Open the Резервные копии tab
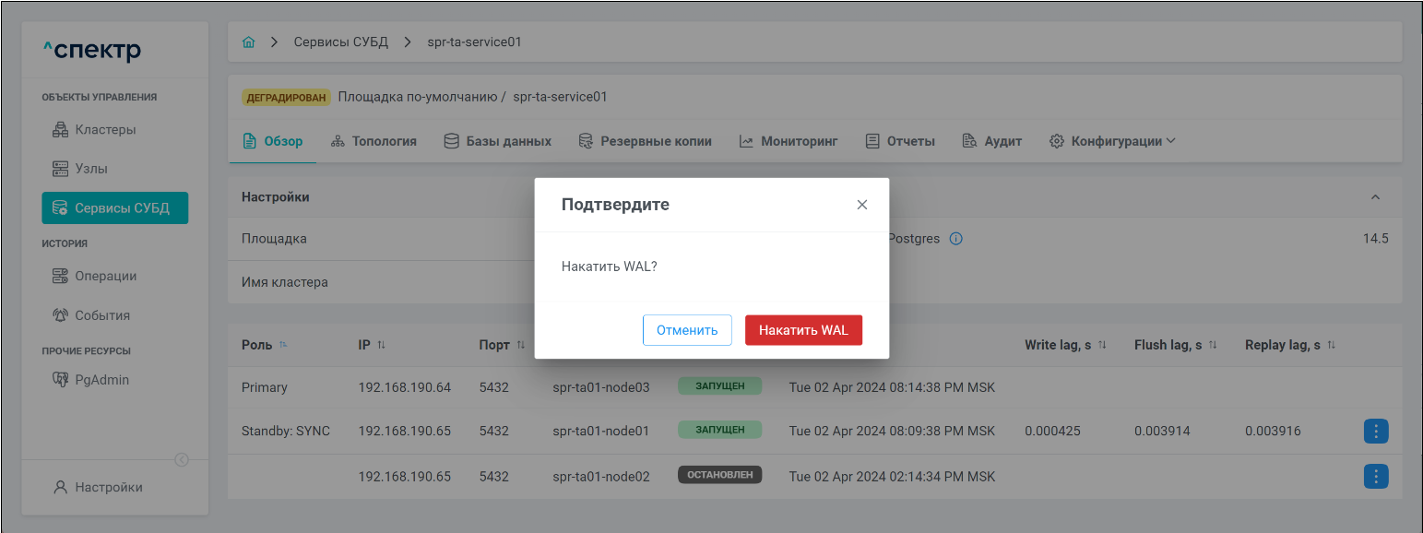 pos(646,141)
